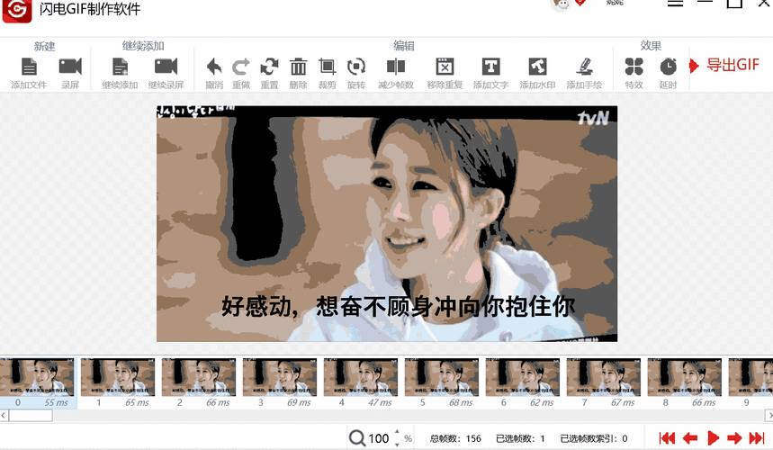
Task: Open the 延时 delay clock tool
Action: tap(668, 67)
